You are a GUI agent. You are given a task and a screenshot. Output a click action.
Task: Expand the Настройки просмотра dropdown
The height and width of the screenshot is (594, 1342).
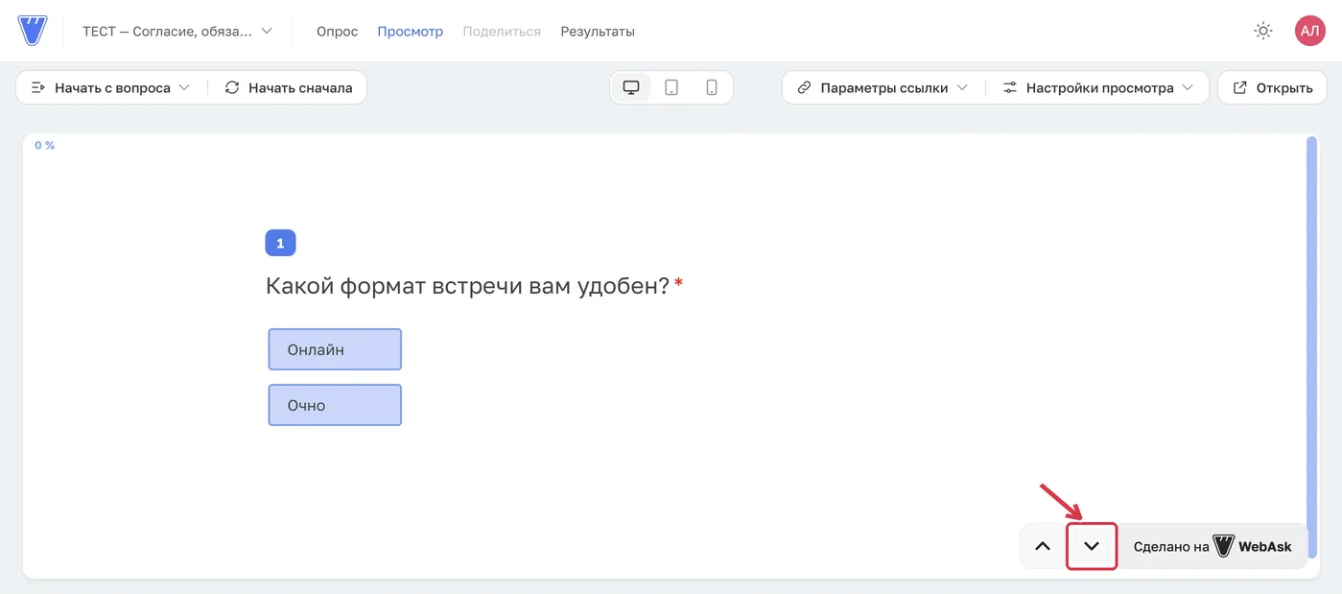[1098, 87]
